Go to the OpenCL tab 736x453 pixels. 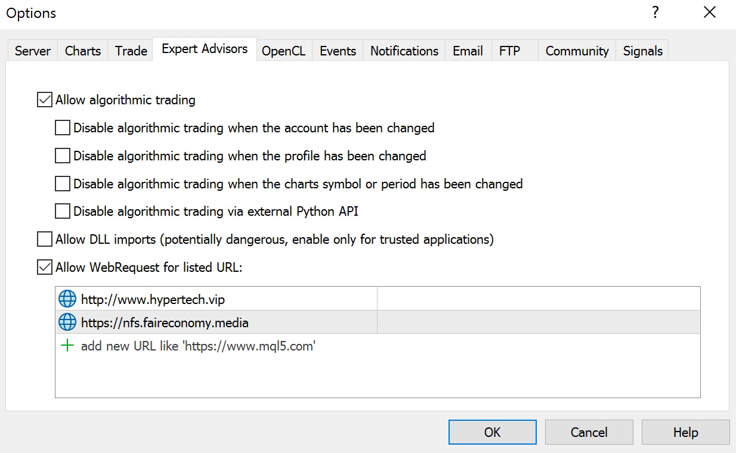pos(283,51)
